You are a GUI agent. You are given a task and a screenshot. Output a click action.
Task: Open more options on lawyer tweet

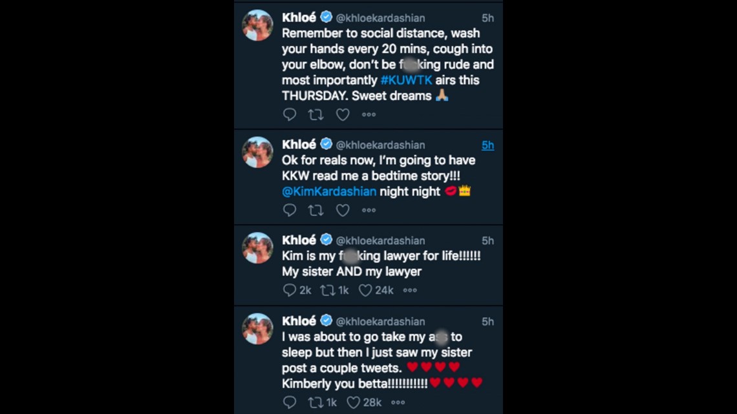[410, 290]
